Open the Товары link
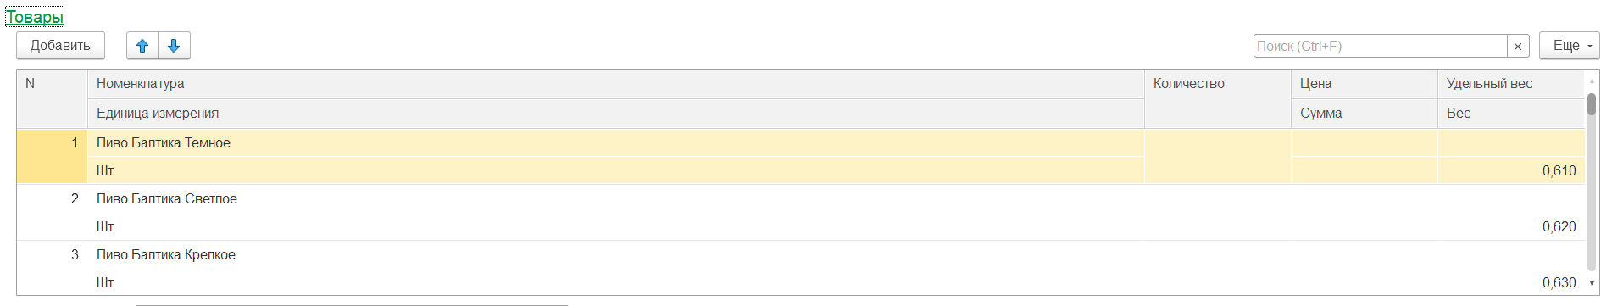The height and width of the screenshot is (306, 1601). (35, 17)
